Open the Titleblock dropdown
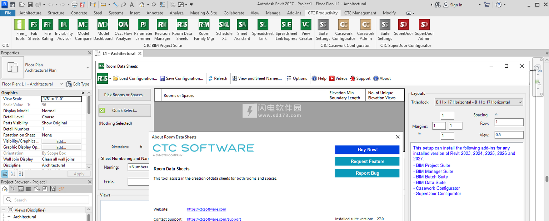This screenshot has height=221, width=549. (x=479, y=102)
